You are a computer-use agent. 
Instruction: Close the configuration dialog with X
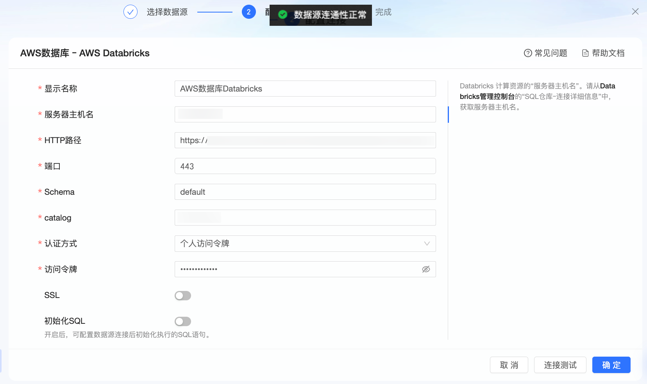pyautogui.click(x=635, y=12)
